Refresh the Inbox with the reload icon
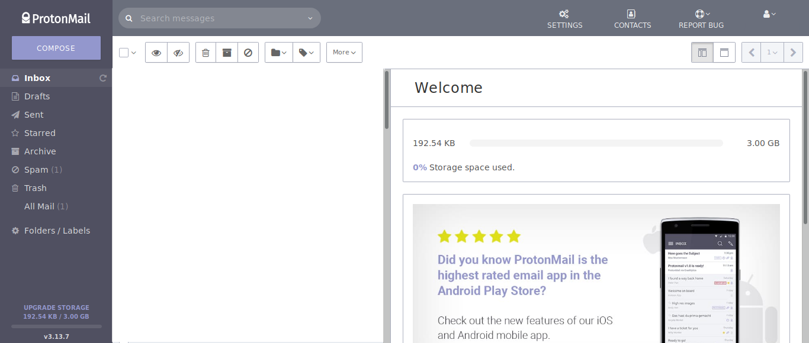Screen dimensions: 809x343 103,78
